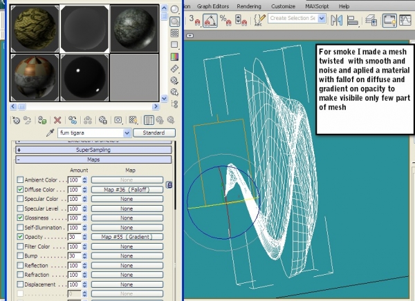Click the Video Color Check icon
This screenshot has height=301, width=415.
click(174, 57)
